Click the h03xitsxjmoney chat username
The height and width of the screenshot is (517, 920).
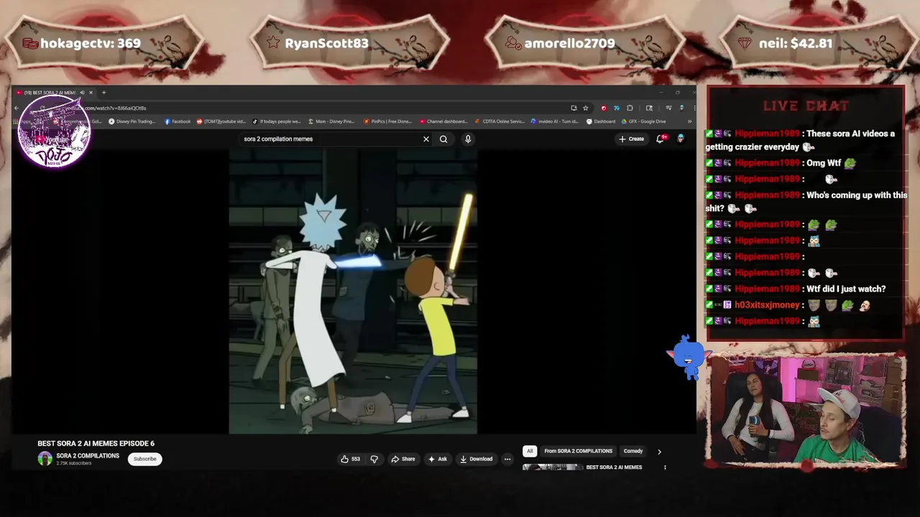point(768,305)
